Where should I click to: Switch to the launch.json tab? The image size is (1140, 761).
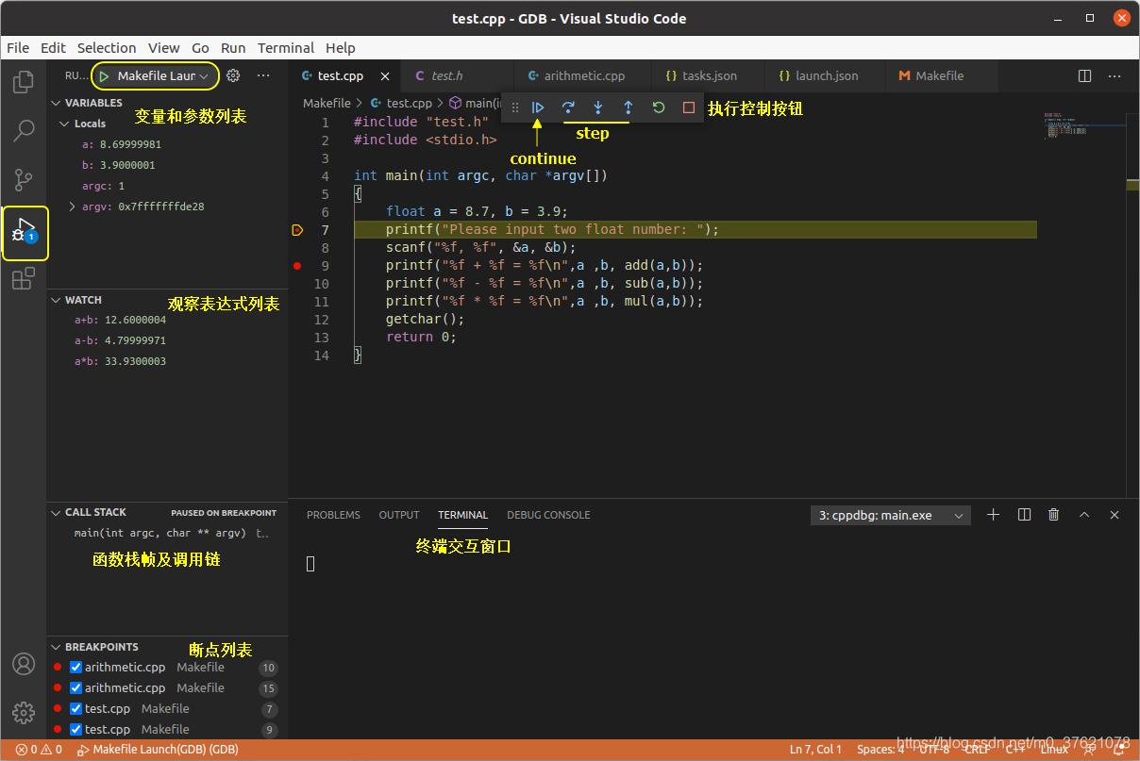click(827, 76)
